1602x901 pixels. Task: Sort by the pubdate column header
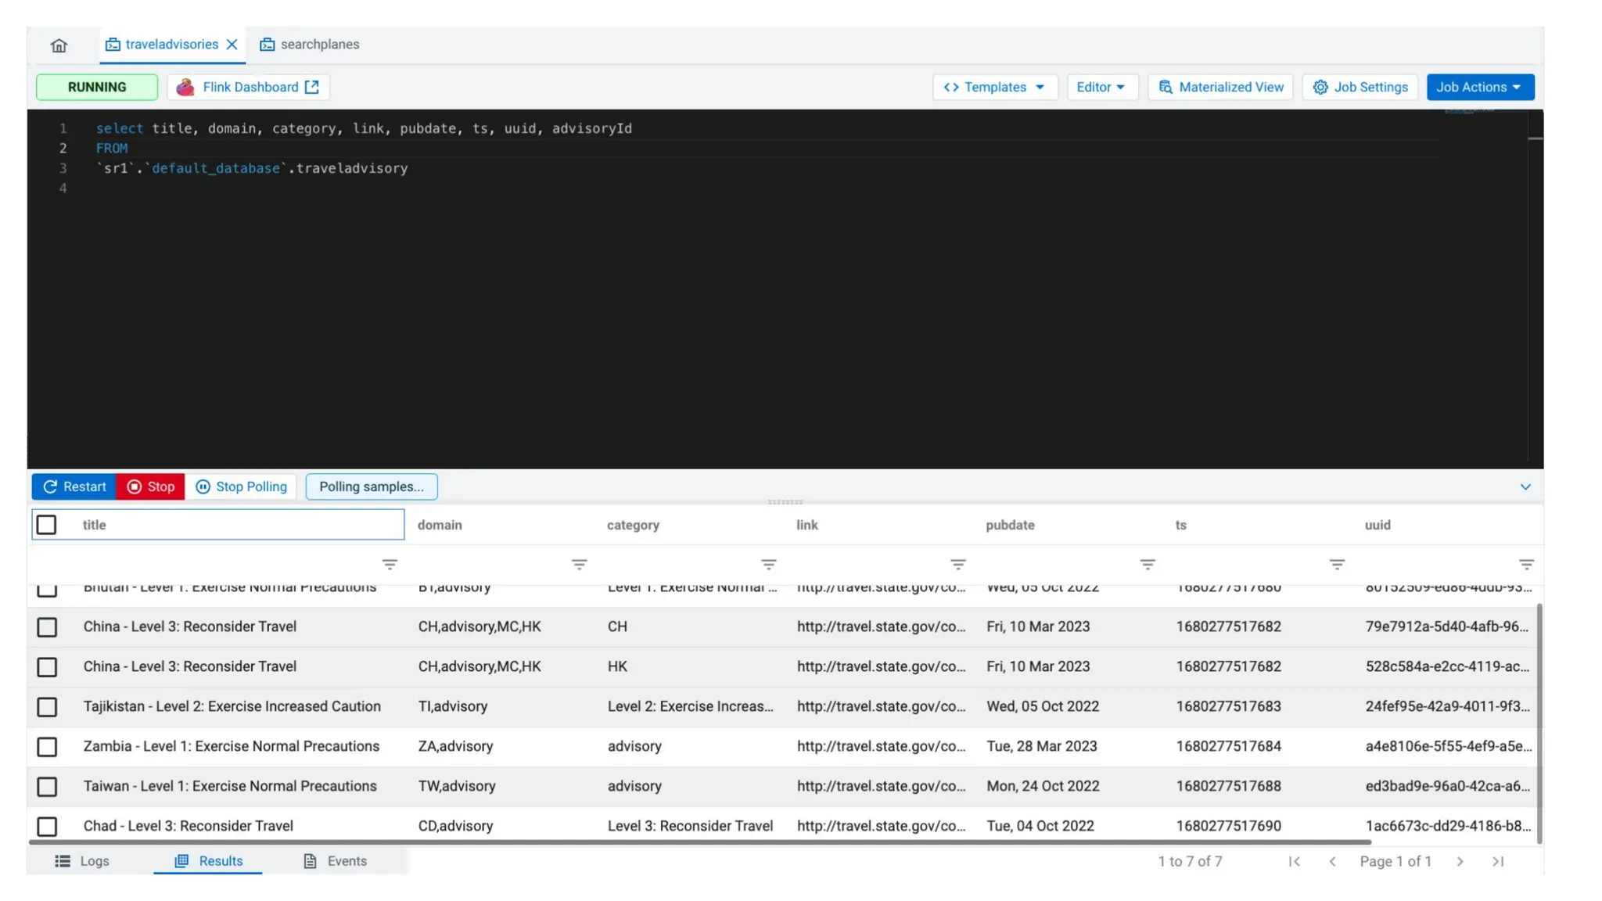tap(1010, 525)
